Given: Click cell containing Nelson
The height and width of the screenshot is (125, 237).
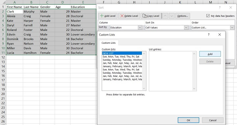Looking at the screenshot, I should pos(31,44).
